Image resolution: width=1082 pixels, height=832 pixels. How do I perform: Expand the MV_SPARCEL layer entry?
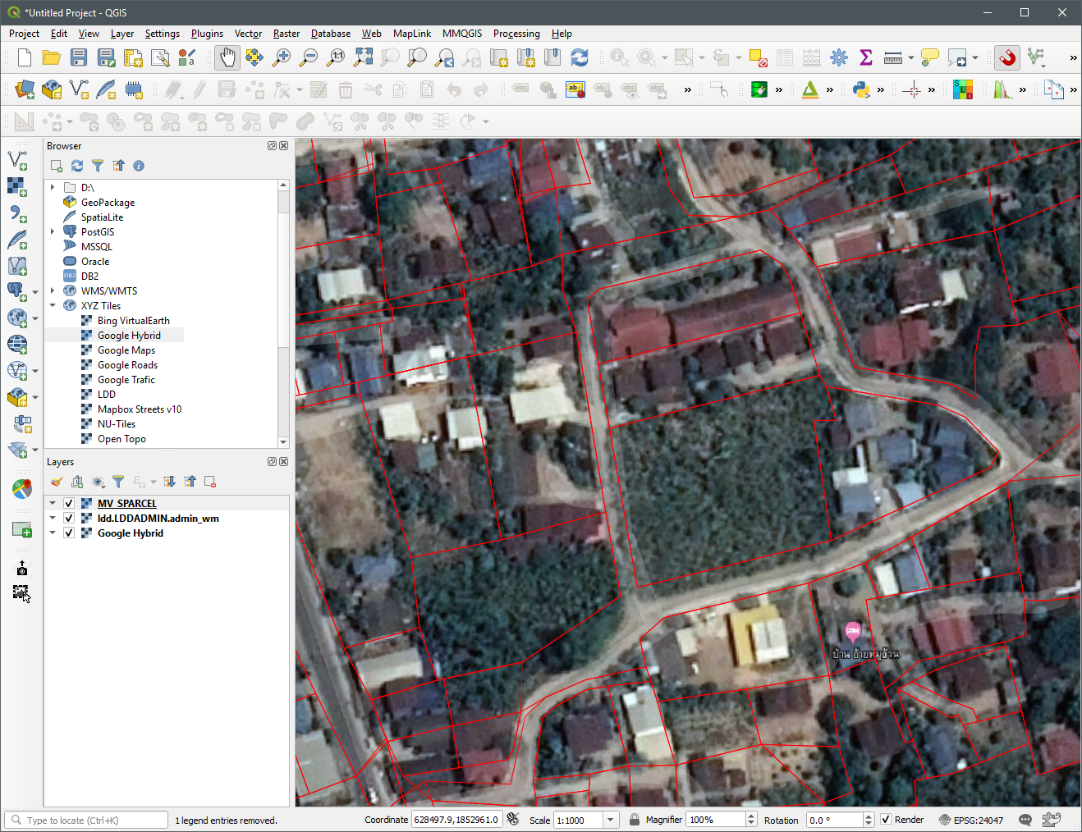click(52, 503)
